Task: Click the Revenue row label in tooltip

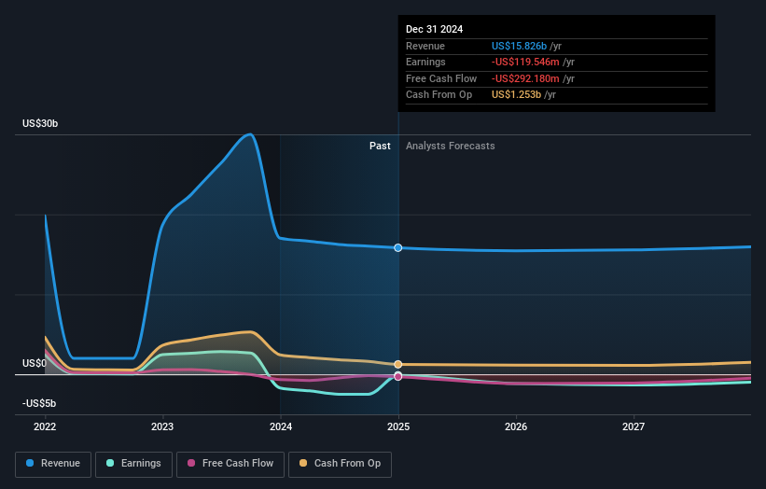Action: pos(425,46)
